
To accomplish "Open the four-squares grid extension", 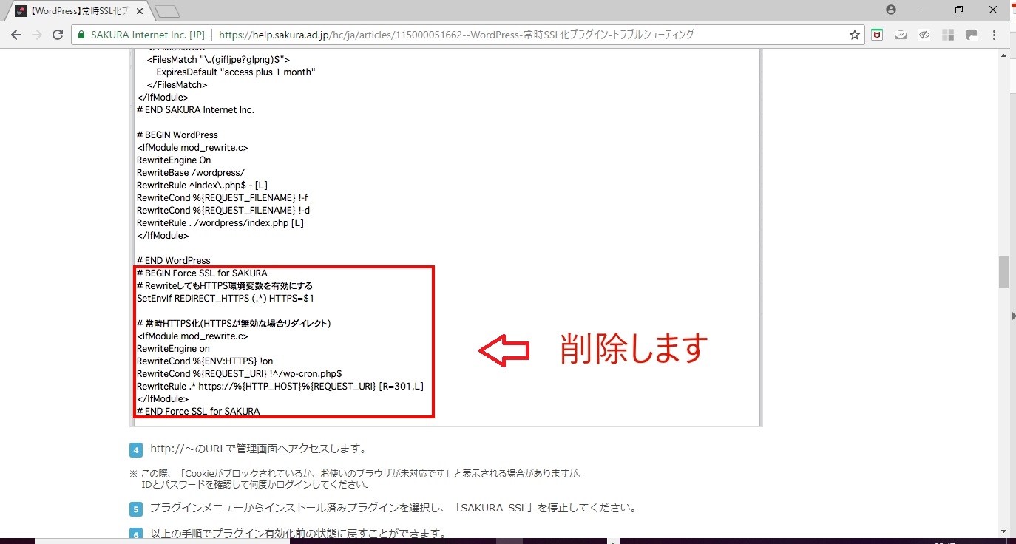I will [x=948, y=35].
